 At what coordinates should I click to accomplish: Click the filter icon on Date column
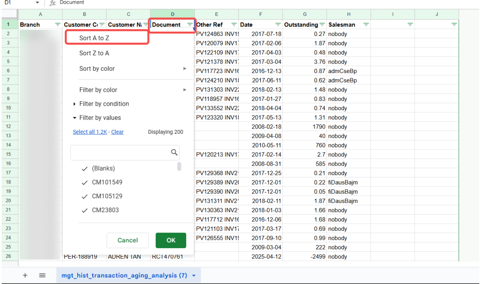278,24
